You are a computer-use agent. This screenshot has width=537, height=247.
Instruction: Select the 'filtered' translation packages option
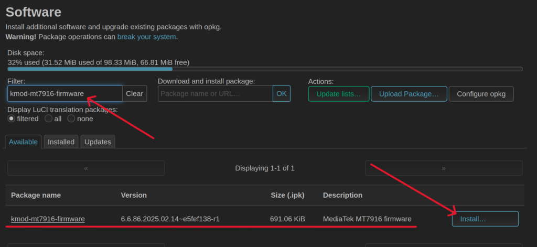click(x=12, y=119)
